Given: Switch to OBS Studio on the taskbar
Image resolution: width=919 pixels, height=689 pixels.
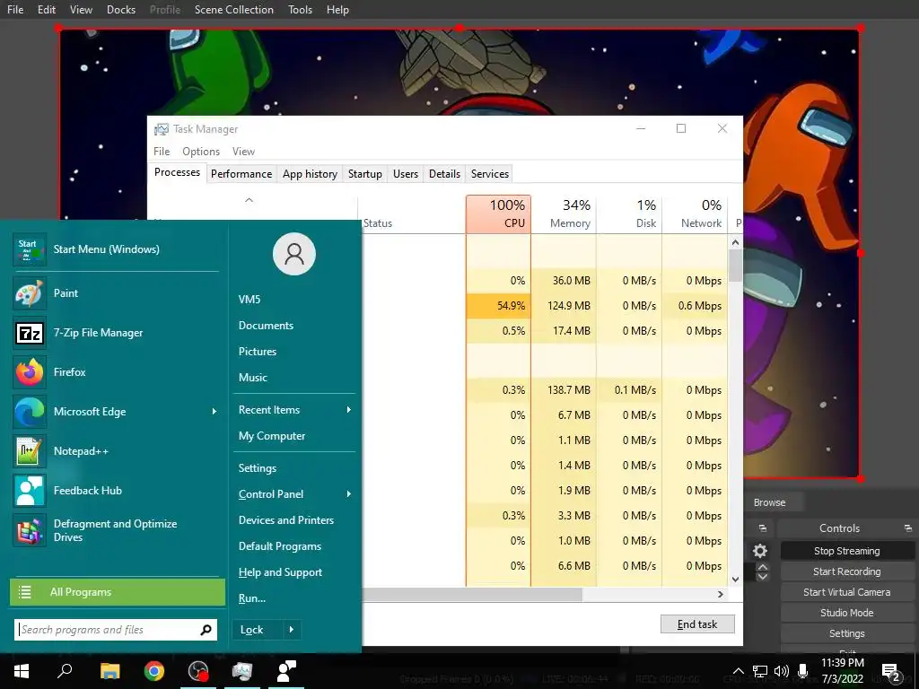Looking at the screenshot, I should pyautogui.click(x=198, y=671).
